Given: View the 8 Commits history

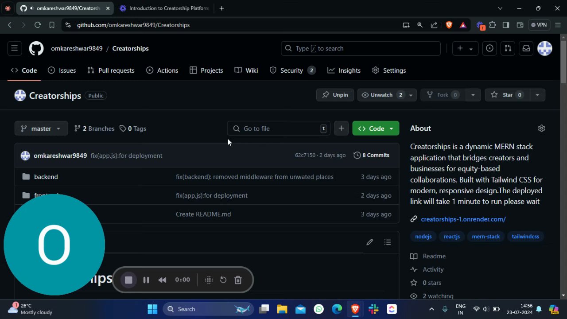Looking at the screenshot, I should [372, 155].
